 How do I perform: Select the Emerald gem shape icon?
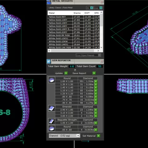tap(51, 108)
